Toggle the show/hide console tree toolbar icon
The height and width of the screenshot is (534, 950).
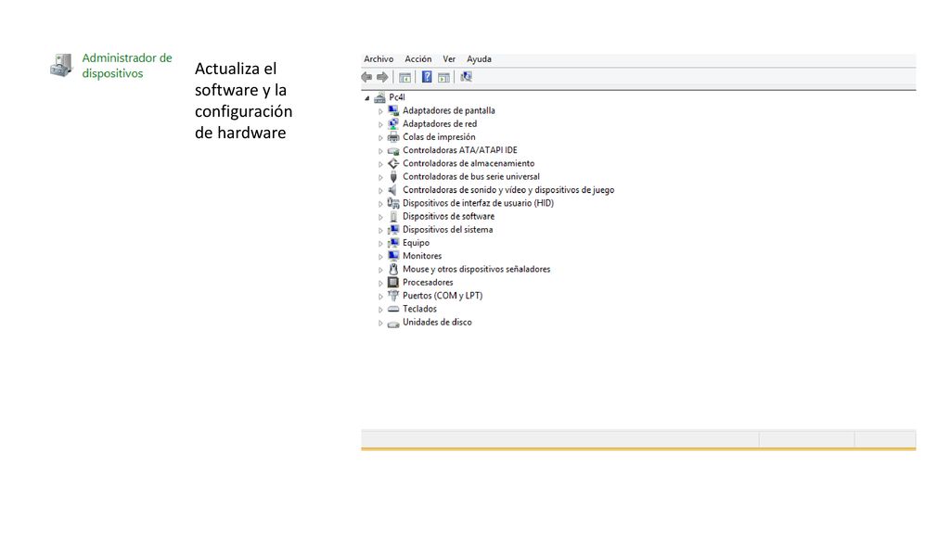point(404,77)
